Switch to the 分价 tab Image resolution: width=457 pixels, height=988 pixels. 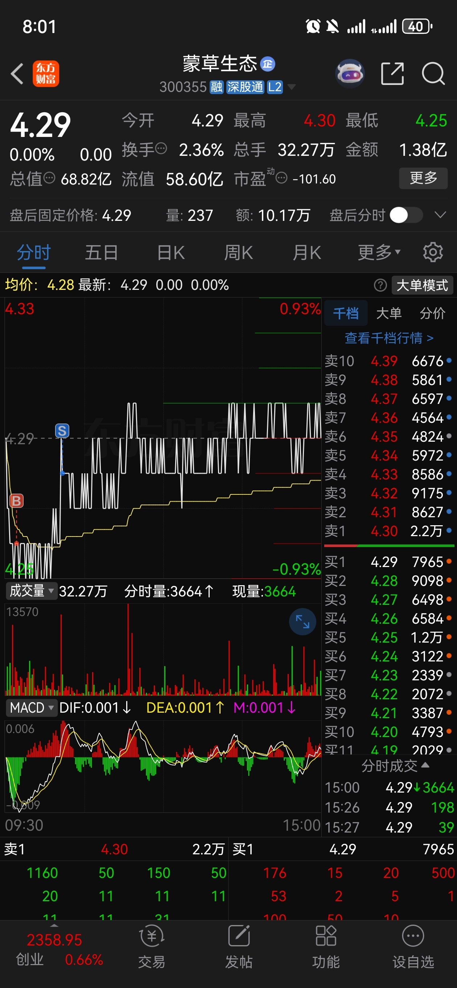click(432, 313)
